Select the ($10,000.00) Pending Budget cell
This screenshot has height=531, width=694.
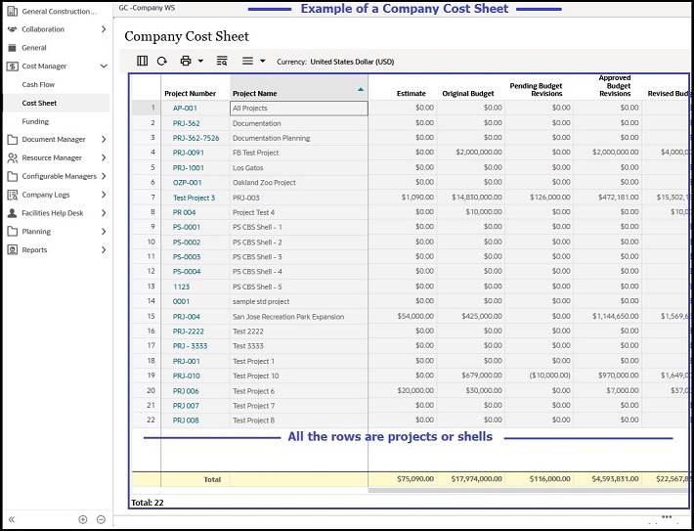click(540, 376)
